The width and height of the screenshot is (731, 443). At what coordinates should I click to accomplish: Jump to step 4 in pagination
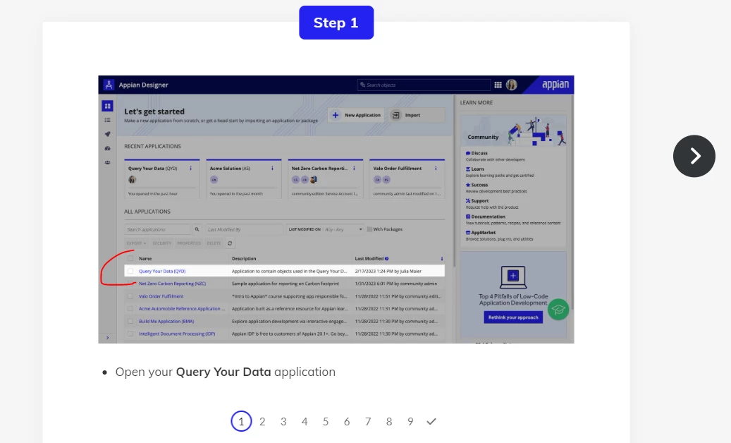click(305, 422)
